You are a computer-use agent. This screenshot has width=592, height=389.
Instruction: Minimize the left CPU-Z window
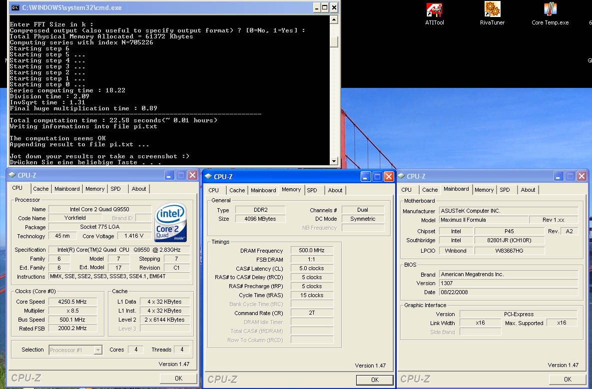169,175
